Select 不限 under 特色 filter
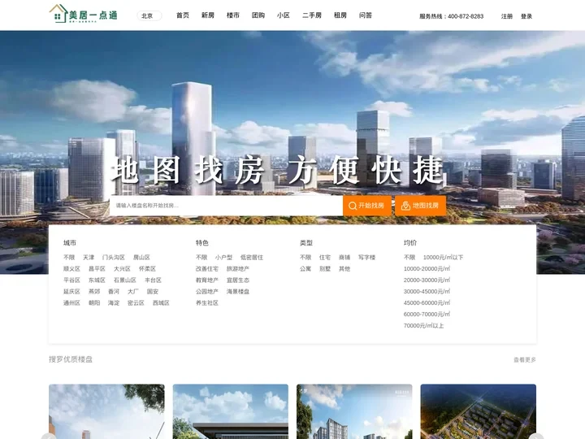Viewport: 585px width, 439px height. point(201,257)
